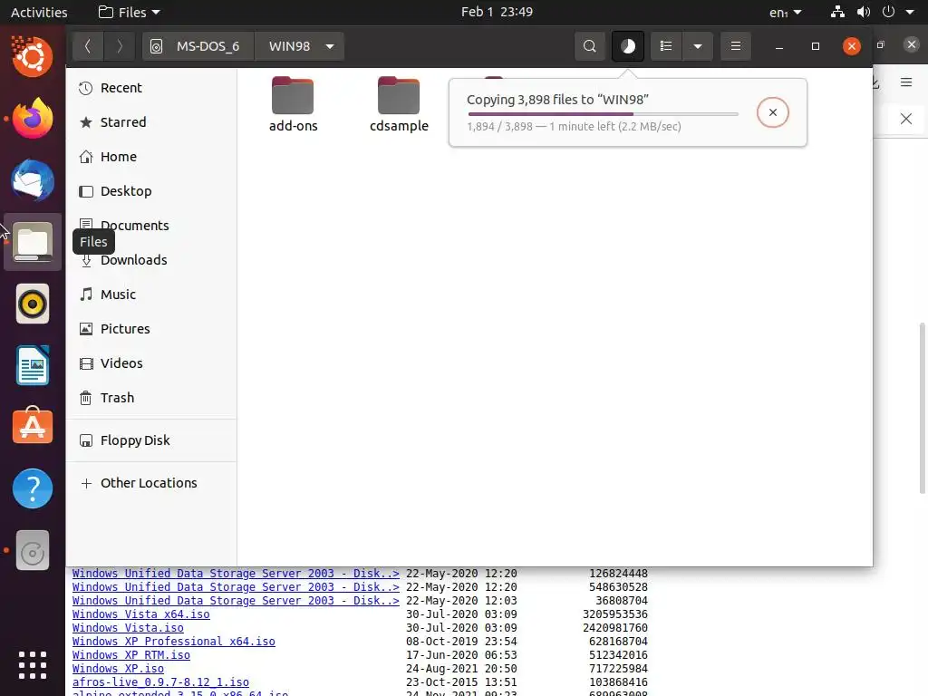The image size is (928, 696).
Task: Open the en input source menu
Action: coord(785,13)
